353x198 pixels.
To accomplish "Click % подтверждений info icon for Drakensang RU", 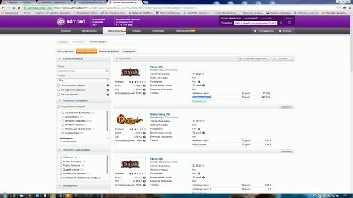I will pyautogui.click(x=145, y=141).
